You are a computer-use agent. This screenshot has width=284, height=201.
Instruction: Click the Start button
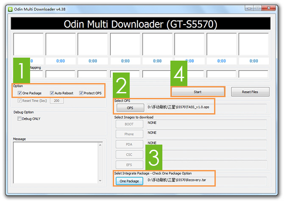tap(198, 92)
